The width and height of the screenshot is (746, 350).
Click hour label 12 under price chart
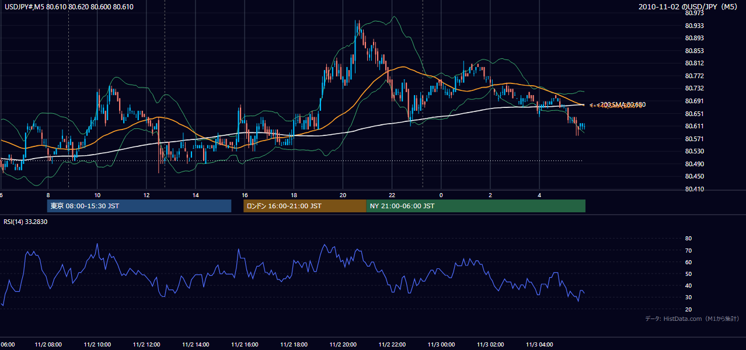147,195
